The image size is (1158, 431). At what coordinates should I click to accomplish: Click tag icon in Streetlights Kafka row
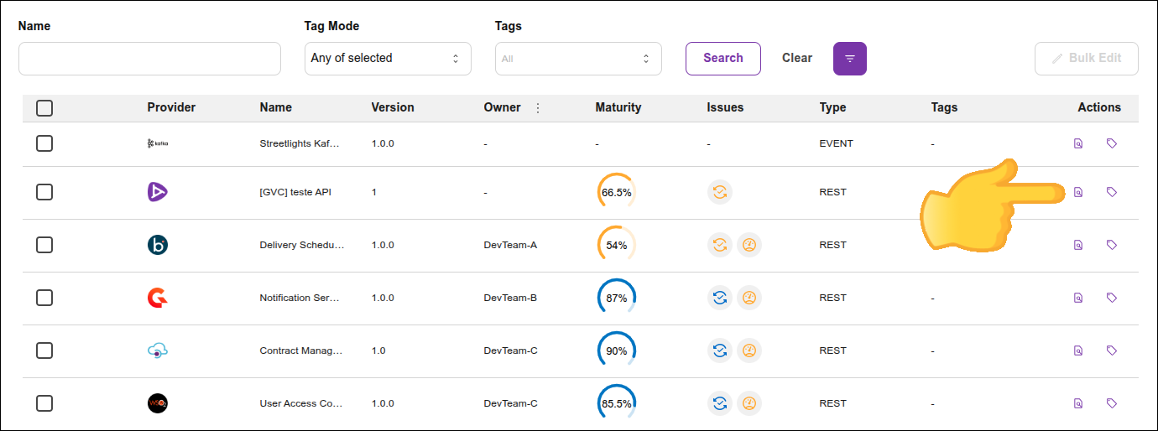pyautogui.click(x=1112, y=143)
